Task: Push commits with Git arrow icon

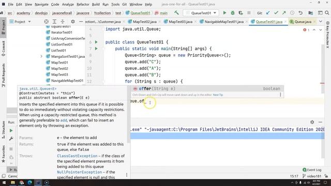Action: point(284,13)
